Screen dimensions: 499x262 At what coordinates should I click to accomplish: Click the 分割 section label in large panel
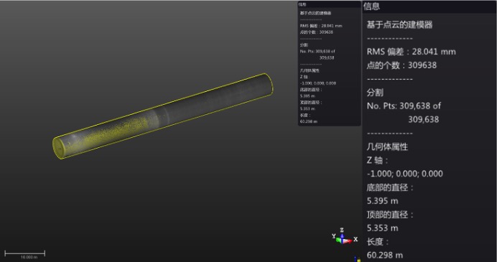[x=375, y=93]
